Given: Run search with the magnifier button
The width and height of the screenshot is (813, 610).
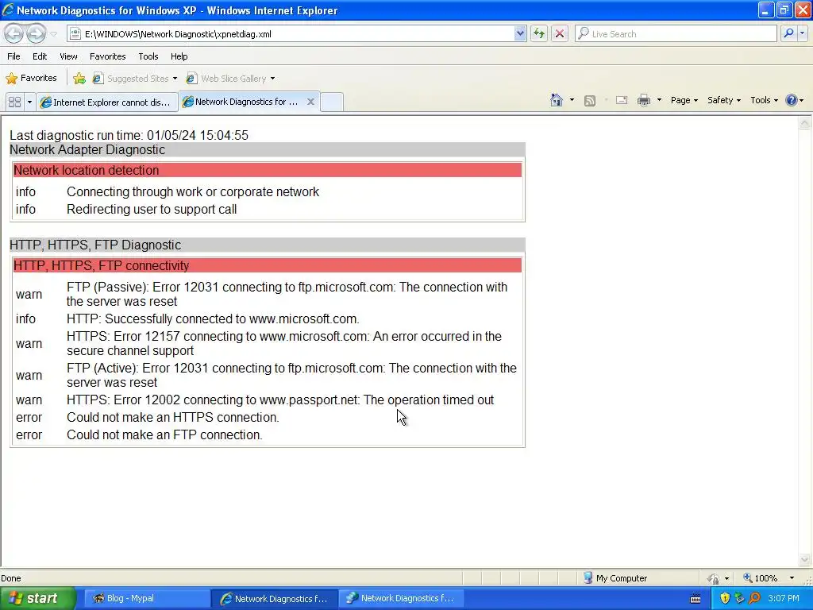Looking at the screenshot, I should [x=788, y=33].
